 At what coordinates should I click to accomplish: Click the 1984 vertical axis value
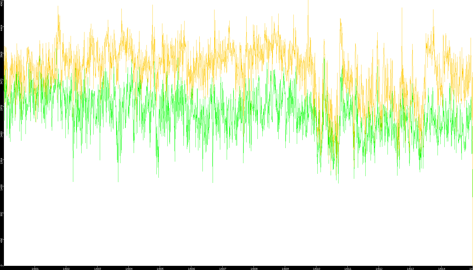coord(2,161)
